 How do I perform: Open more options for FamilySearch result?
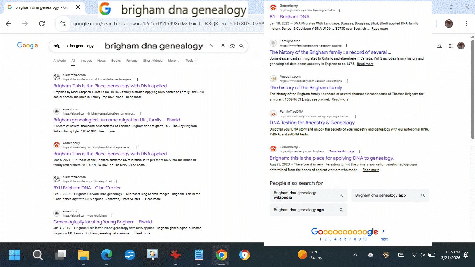[x=346, y=46]
